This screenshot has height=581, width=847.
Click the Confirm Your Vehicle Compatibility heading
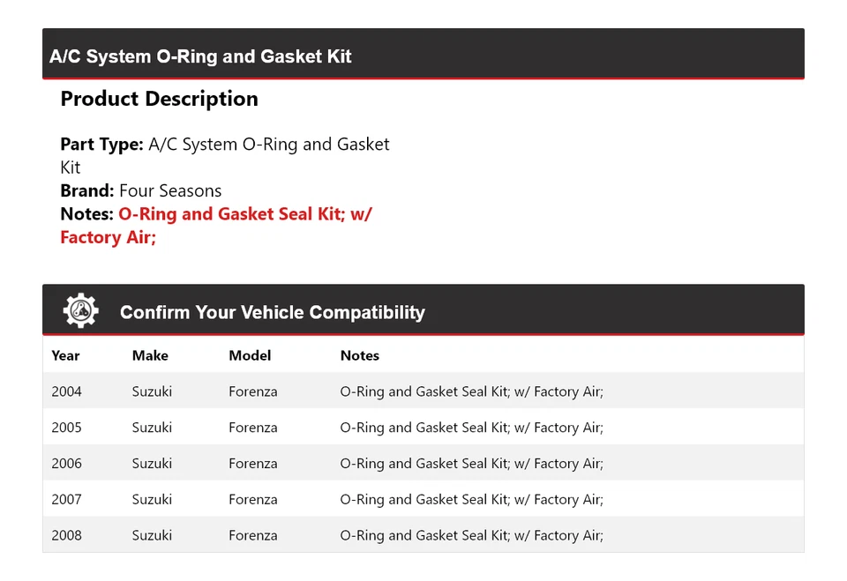coord(272,312)
